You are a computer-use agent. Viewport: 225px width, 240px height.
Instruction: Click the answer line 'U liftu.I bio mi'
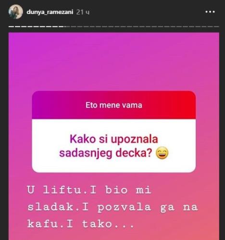click(x=89, y=190)
